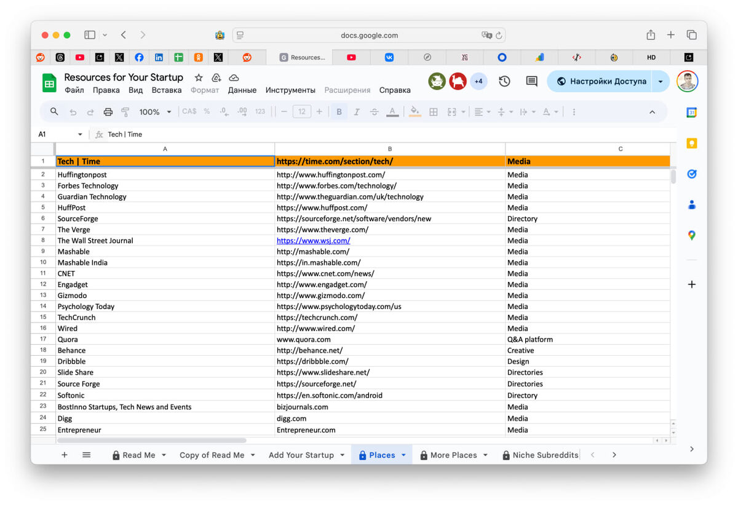This screenshot has width=738, height=505.
Task: Open the Инструменты menu
Action: [x=290, y=90]
